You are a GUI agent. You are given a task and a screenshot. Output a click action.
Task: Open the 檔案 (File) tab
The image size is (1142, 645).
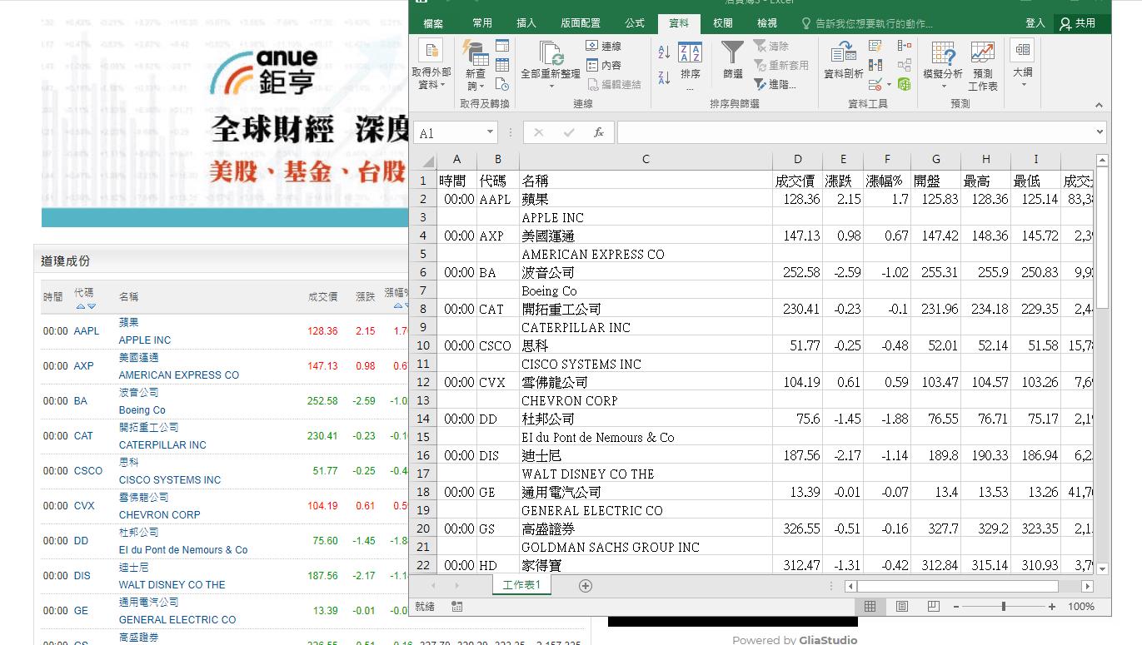click(433, 23)
